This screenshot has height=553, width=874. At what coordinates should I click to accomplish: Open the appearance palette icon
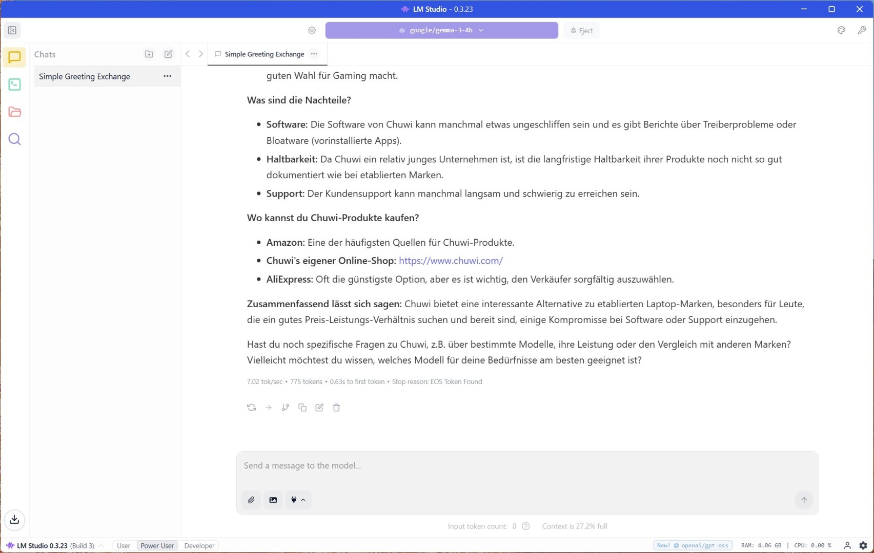[x=841, y=30]
